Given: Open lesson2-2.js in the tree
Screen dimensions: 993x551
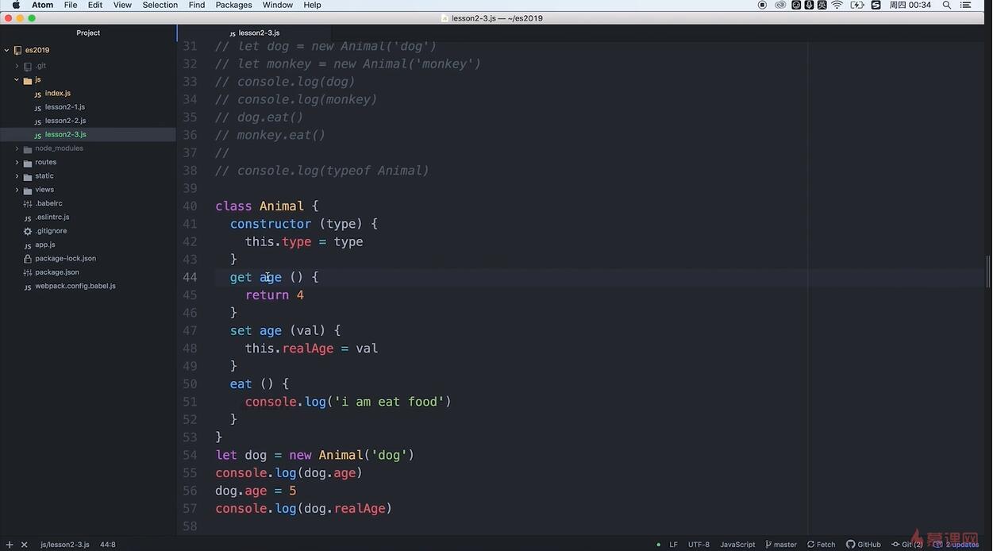Looking at the screenshot, I should tap(64, 121).
